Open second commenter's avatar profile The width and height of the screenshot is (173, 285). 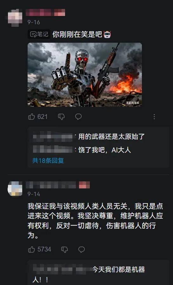click(15, 189)
